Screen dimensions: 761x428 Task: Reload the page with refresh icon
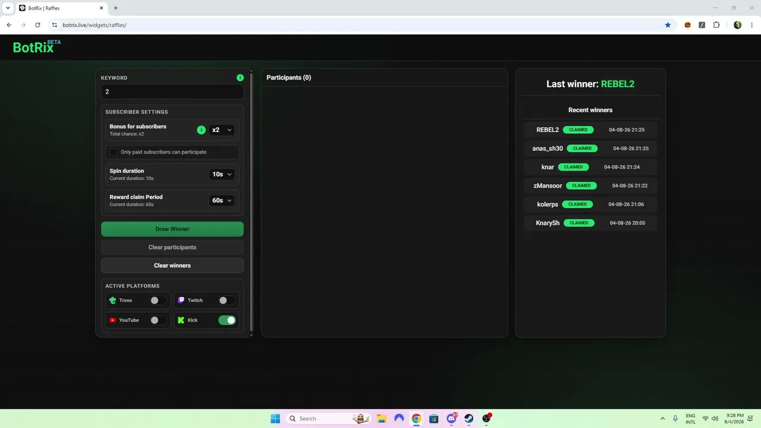(x=37, y=25)
